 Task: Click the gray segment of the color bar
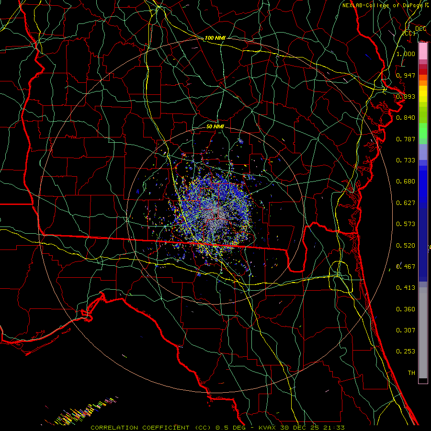423,333
